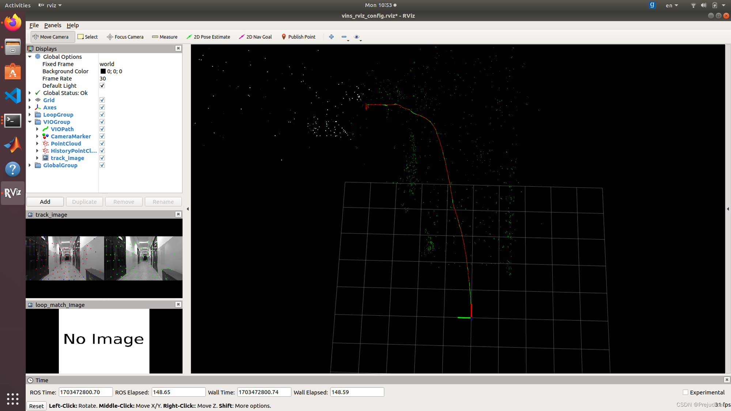The height and width of the screenshot is (411, 731).
Task: Toggle visibility checkbox for PointCloud
Action: click(102, 144)
